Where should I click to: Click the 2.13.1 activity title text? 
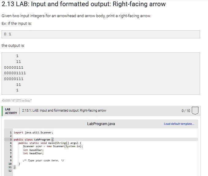64,110
